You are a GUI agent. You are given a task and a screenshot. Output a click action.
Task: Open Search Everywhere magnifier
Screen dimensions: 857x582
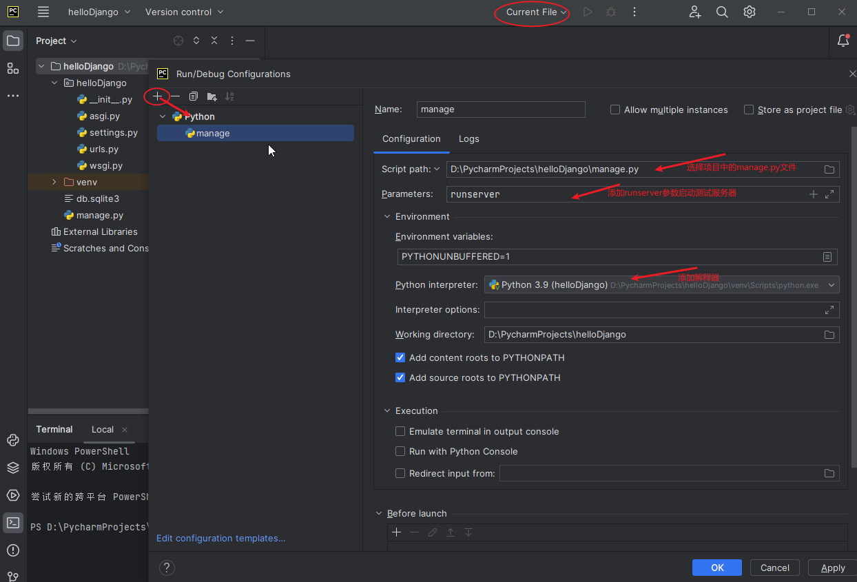722,12
